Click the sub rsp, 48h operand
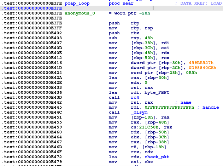The image size is (223, 166). (x=142, y=38)
